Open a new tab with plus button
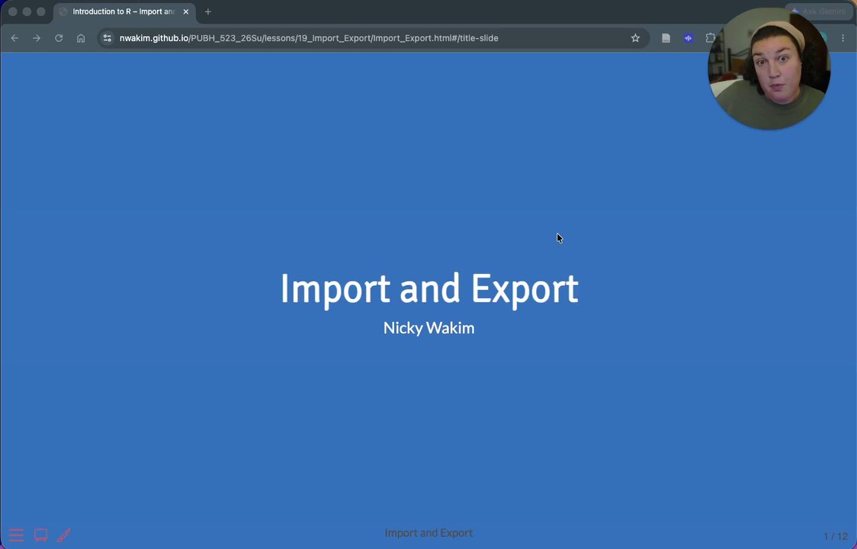The image size is (857, 549). pyautogui.click(x=207, y=11)
